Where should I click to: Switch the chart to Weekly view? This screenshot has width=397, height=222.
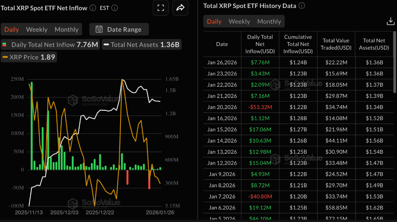point(37,29)
